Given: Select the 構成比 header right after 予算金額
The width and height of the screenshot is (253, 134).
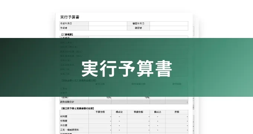Looking at the screenshot, I should pyautogui.click(x=119, y=112).
